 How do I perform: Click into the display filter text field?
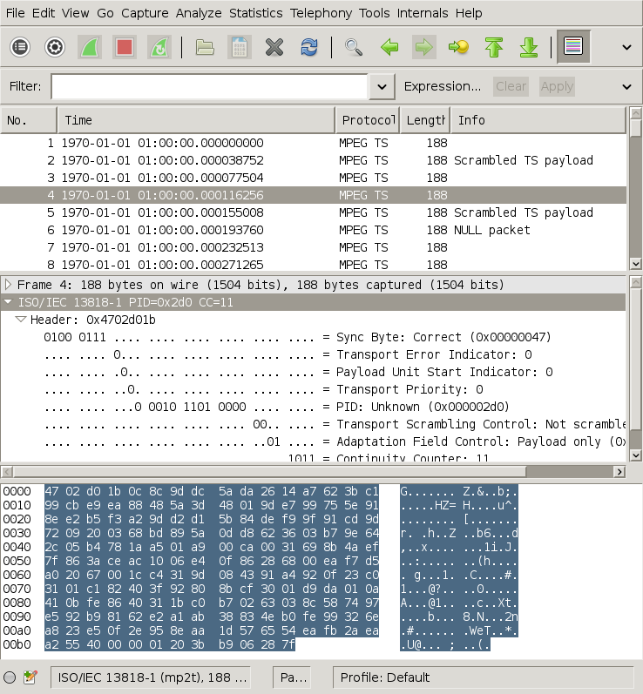tap(209, 86)
